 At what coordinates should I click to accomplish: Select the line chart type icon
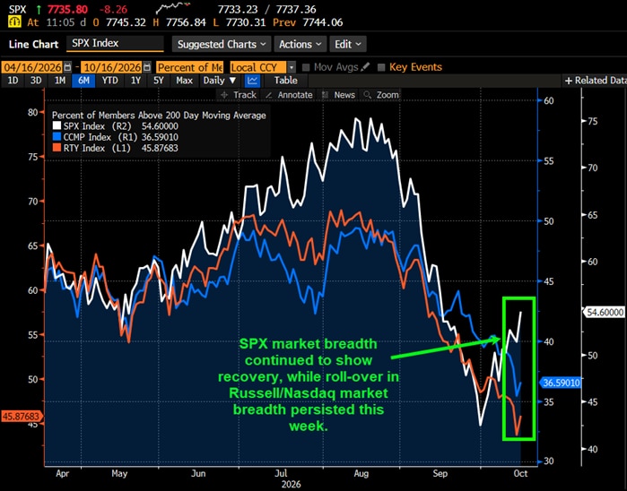(252, 81)
